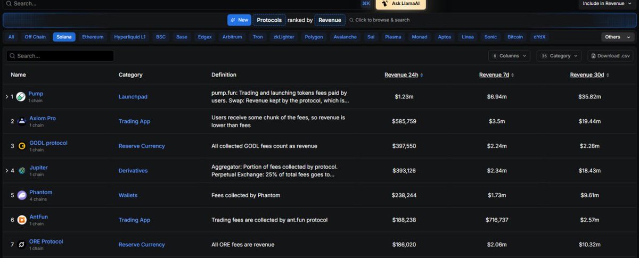This screenshot has width=639, height=258.
Task: Open the Others chains dropdown
Action: [x=618, y=37]
